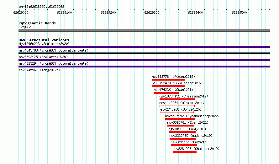The width and height of the screenshot is (279, 164).
Task: Click the red bar under dgv30e180
Action: [x=182, y=132]
